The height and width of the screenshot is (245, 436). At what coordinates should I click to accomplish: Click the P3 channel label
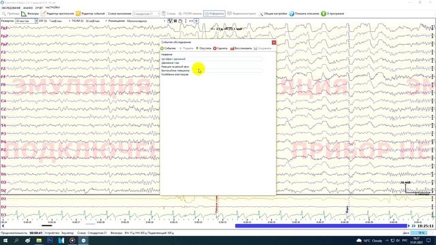coord(3,133)
